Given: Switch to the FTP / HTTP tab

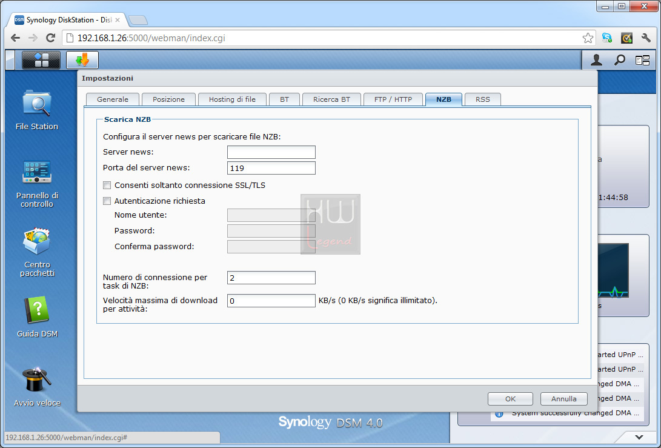Looking at the screenshot, I should point(393,99).
